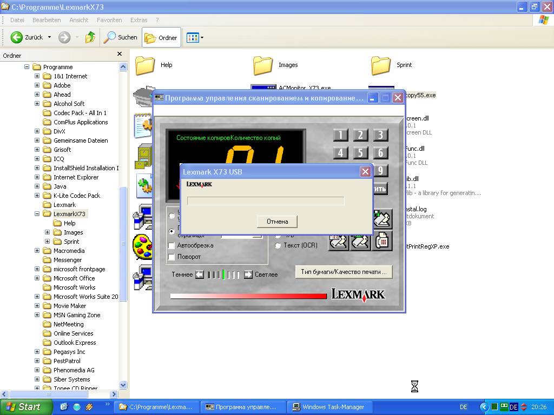The width and height of the screenshot is (554, 415).
Task: Open the Help folder in file pane
Action: pos(145,65)
